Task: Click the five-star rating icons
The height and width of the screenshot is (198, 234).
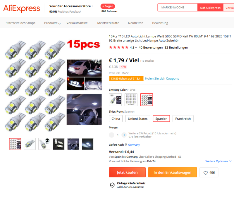Action: tap(119, 47)
